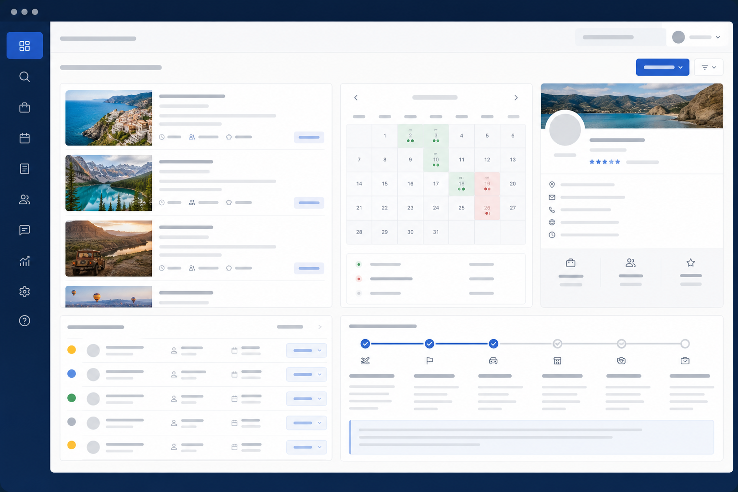The image size is (738, 492).
Task: Open the users icon in the sidebar
Action: tap(25, 199)
